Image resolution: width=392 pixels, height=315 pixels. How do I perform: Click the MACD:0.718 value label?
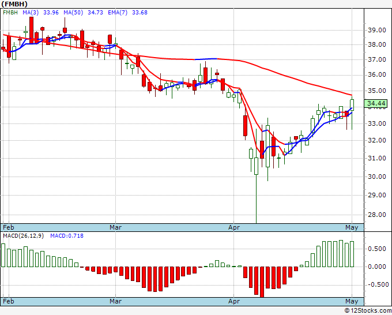pos(67,236)
